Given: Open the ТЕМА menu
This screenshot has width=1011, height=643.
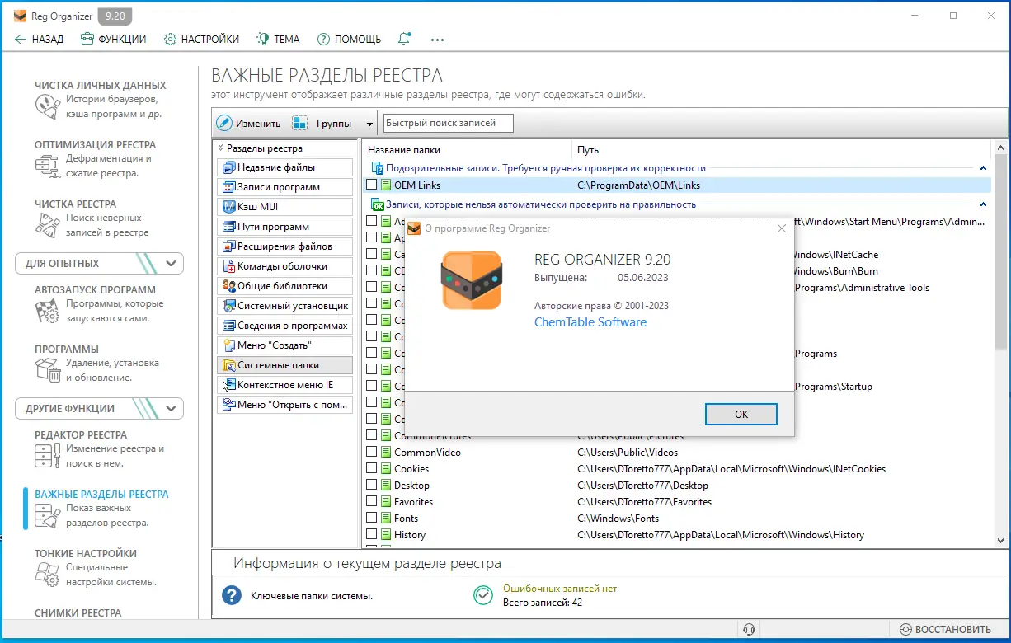Looking at the screenshot, I should (x=278, y=39).
